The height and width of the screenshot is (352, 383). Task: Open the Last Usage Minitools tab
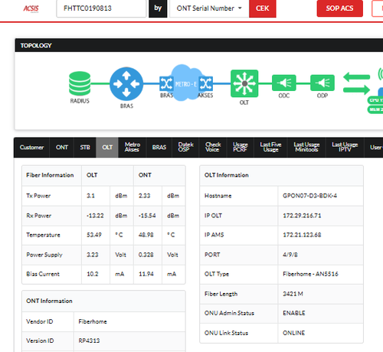point(306,148)
